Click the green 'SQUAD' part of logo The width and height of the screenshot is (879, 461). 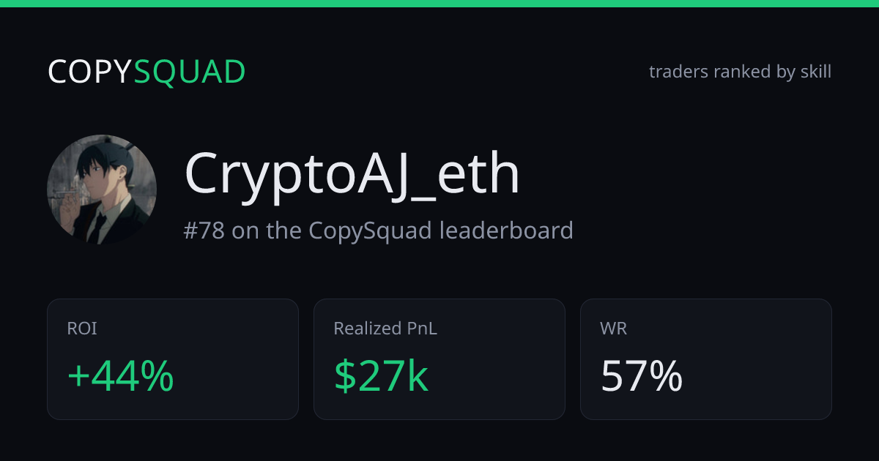point(190,72)
